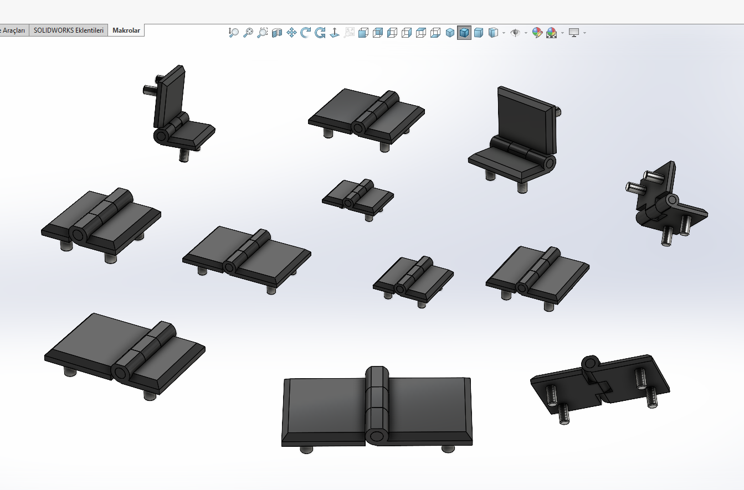Switch to the SOLIDWORKS Eklentileri tab
The width and height of the screenshot is (744, 490).
point(69,30)
